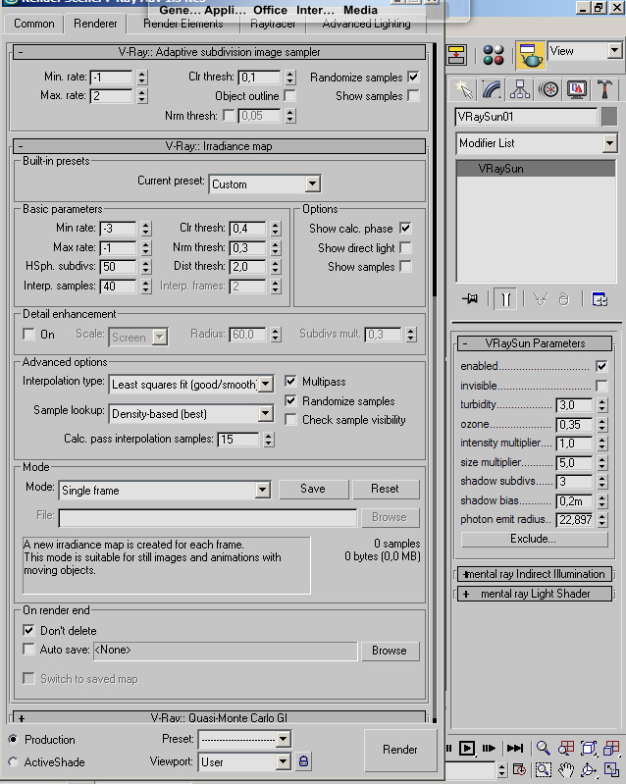This screenshot has height=784, width=626.
Task: Click Go to End playback button
Action: pos(514,748)
